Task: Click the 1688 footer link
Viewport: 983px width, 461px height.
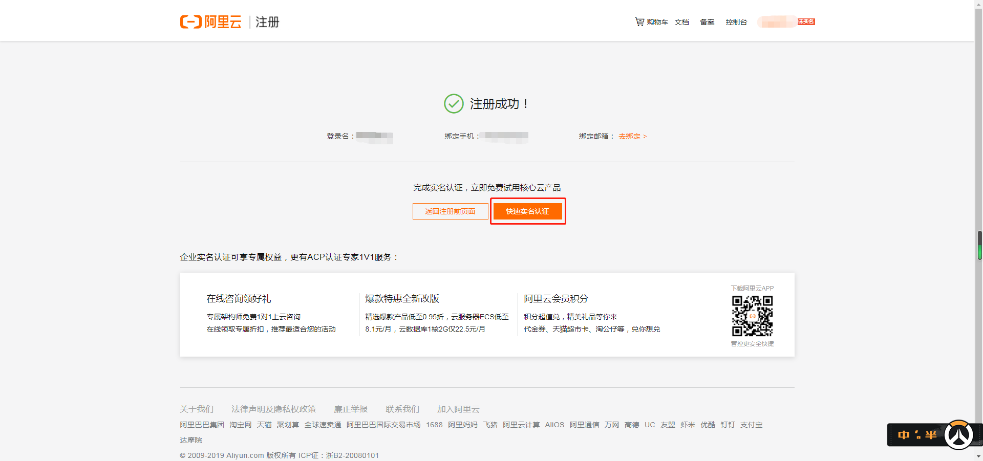Action: click(x=434, y=425)
